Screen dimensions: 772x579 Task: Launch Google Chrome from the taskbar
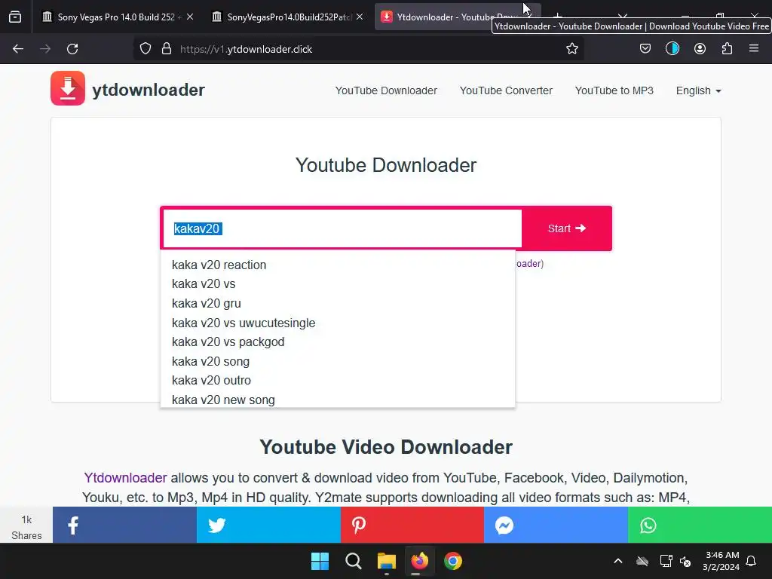pyautogui.click(x=453, y=561)
